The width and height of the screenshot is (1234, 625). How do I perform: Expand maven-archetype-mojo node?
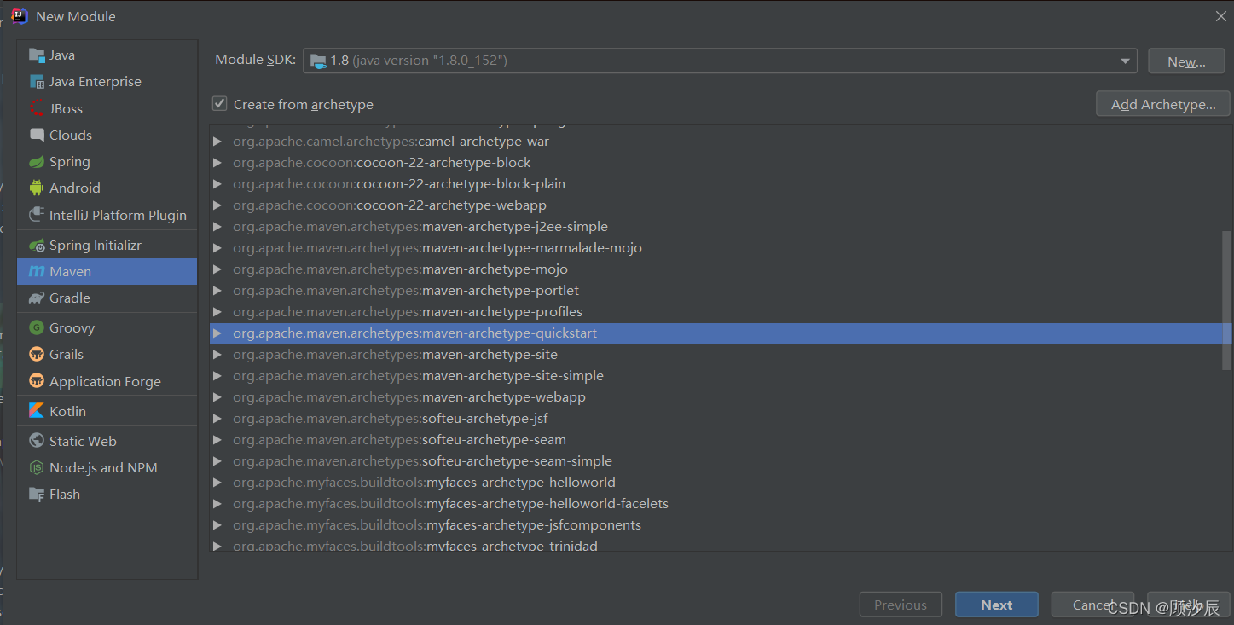(x=217, y=269)
